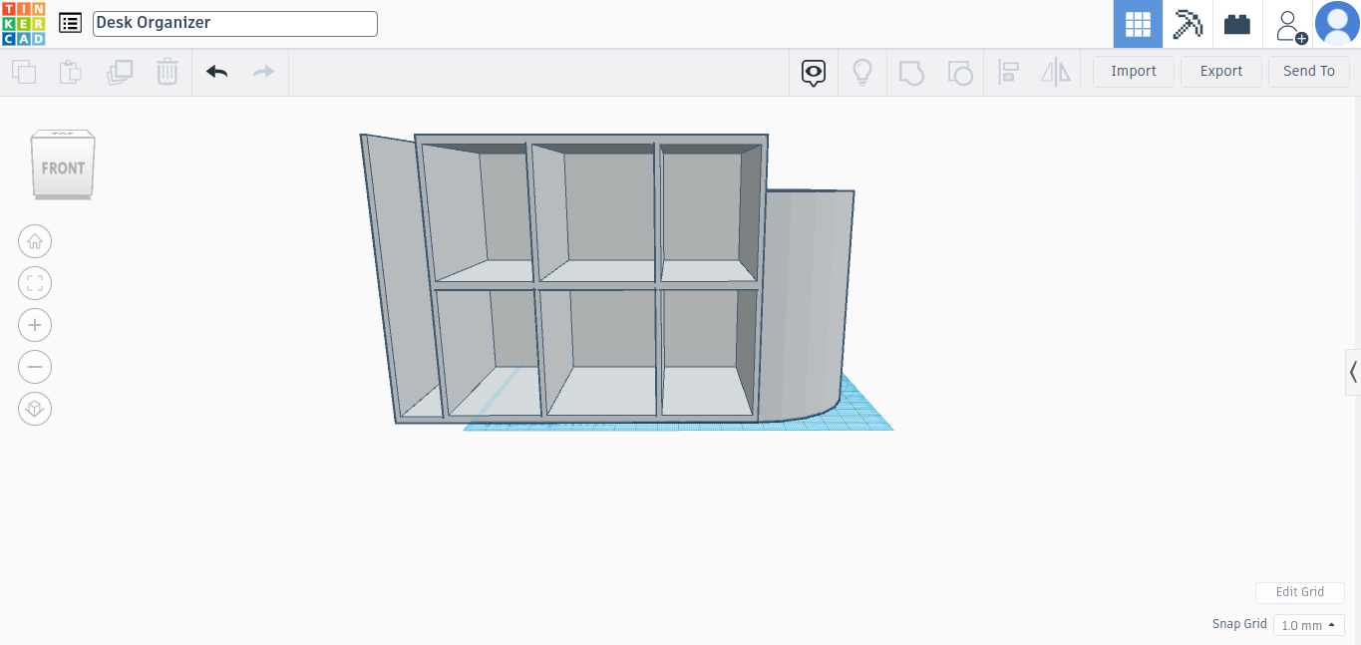This screenshot has width=1361, height=645.
Task: Open the Align tool
Action: [1008, 71]
